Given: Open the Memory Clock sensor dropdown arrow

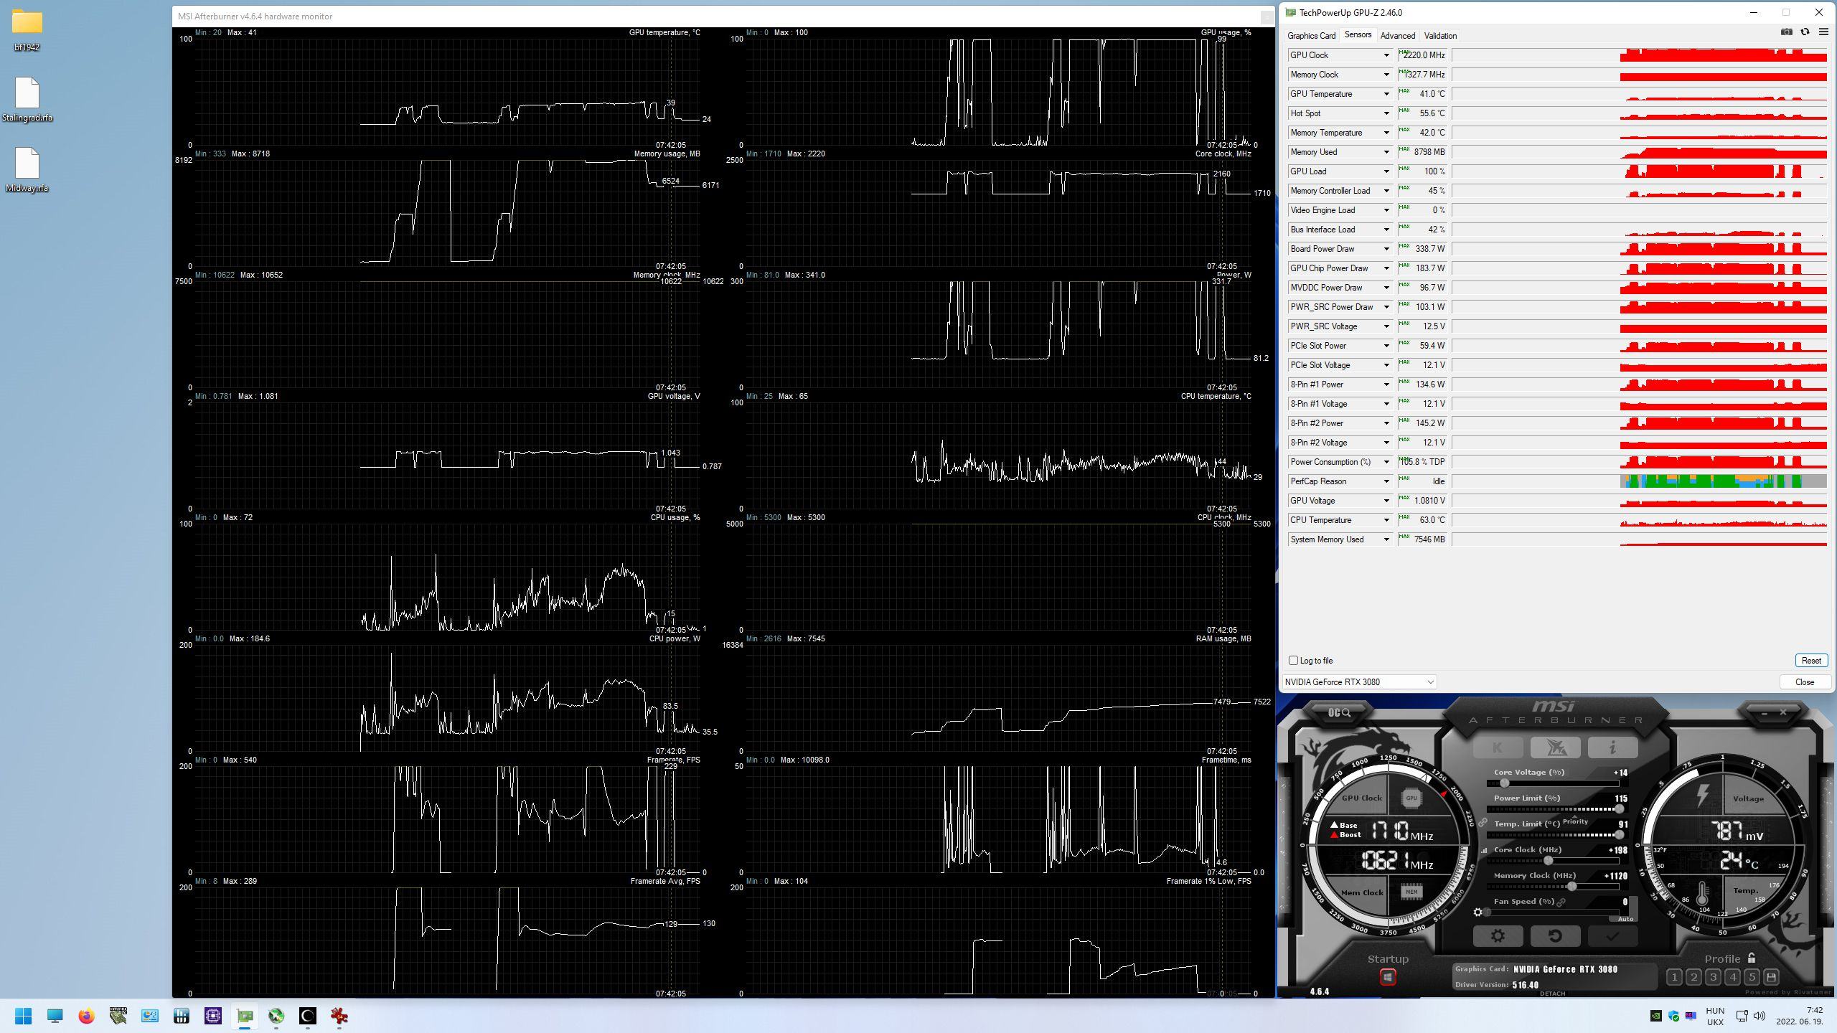Looking at the screenshot, I should coord(1386,75).
